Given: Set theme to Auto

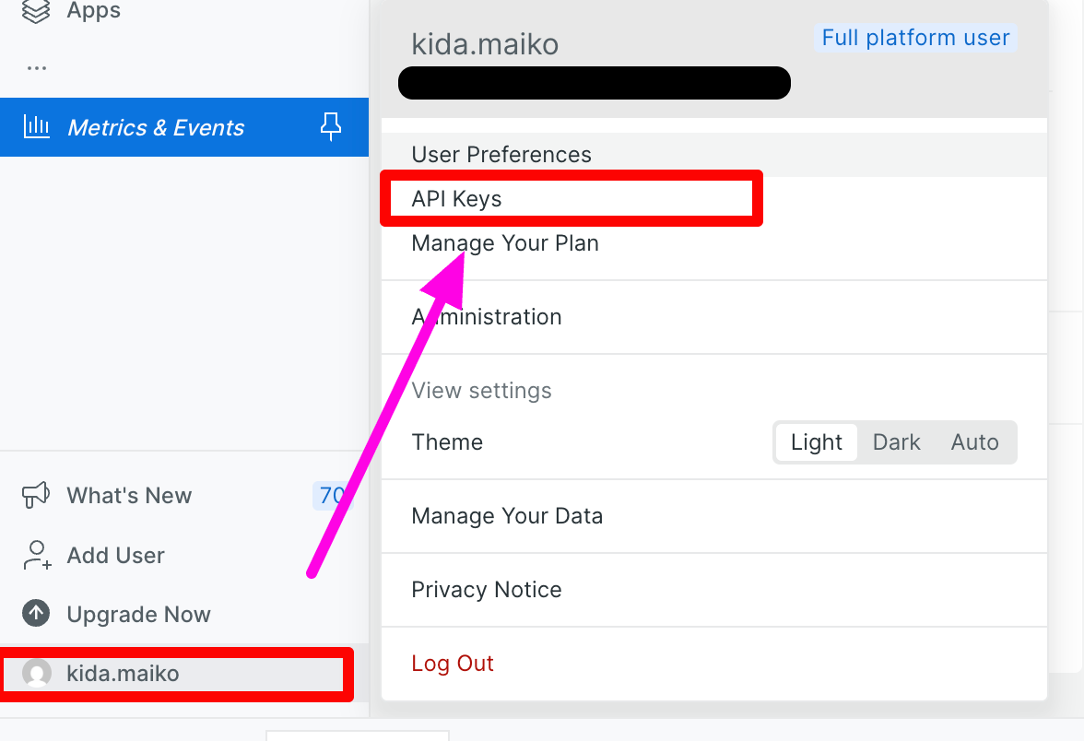Looking at the screenshot, I should 975,442.
